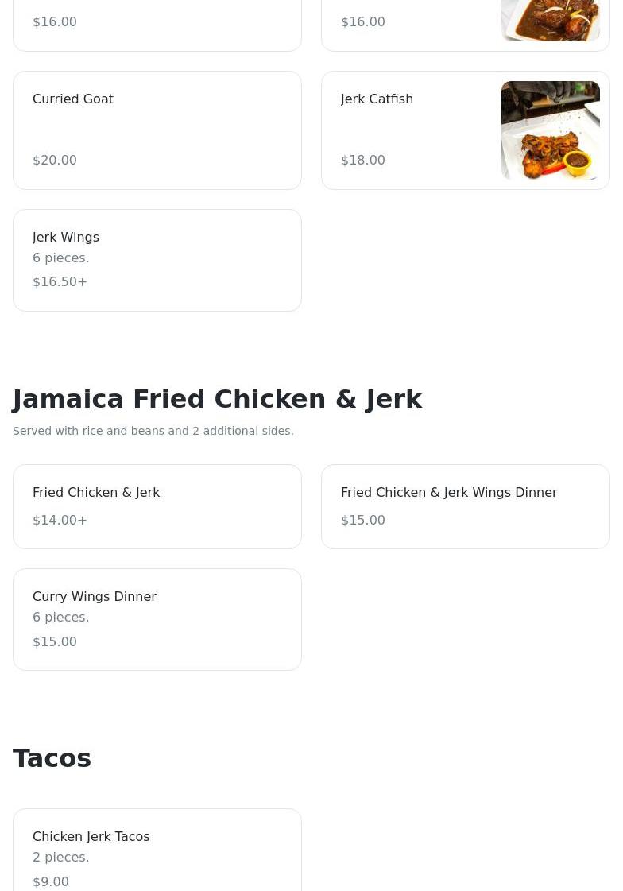This screenshot has height=891, width=623.
Task: Open the Curried Goat menu item
Action: [73, 99]
